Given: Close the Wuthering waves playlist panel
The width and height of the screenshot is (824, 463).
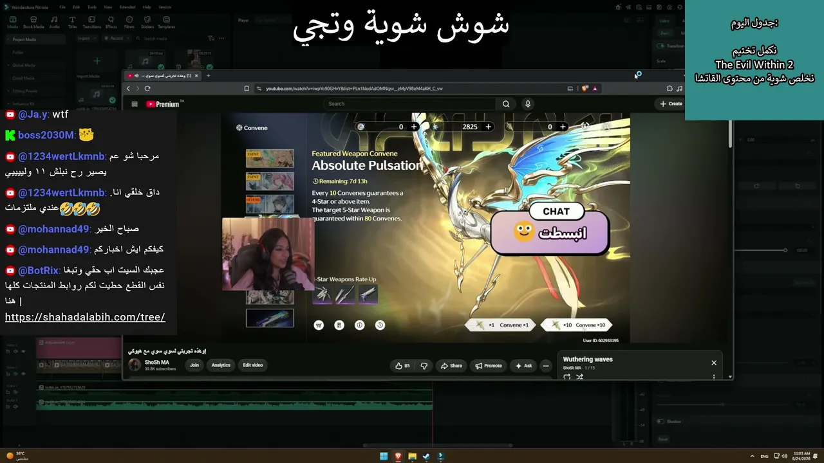Looking at the screenshot, I should (714, 363).
